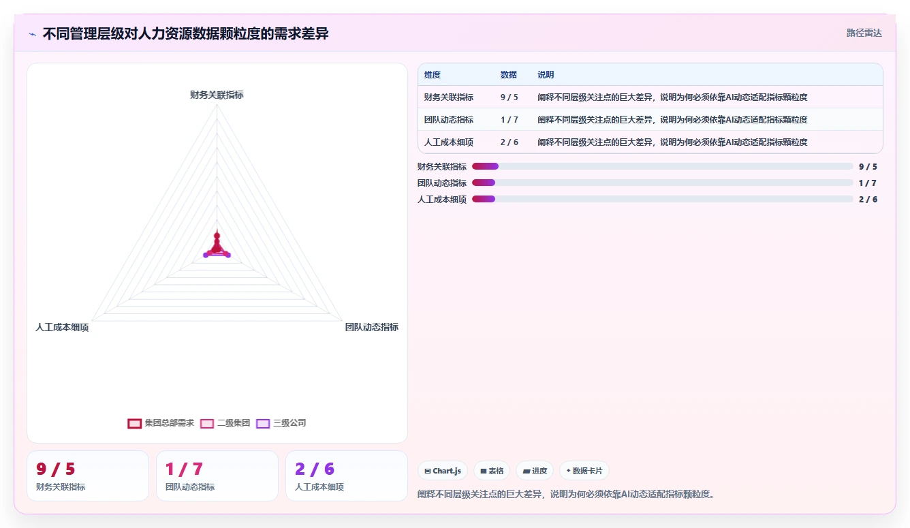910x528 pixels.
Task: Click the Chart.js tag chip
Action: [443, 471]
